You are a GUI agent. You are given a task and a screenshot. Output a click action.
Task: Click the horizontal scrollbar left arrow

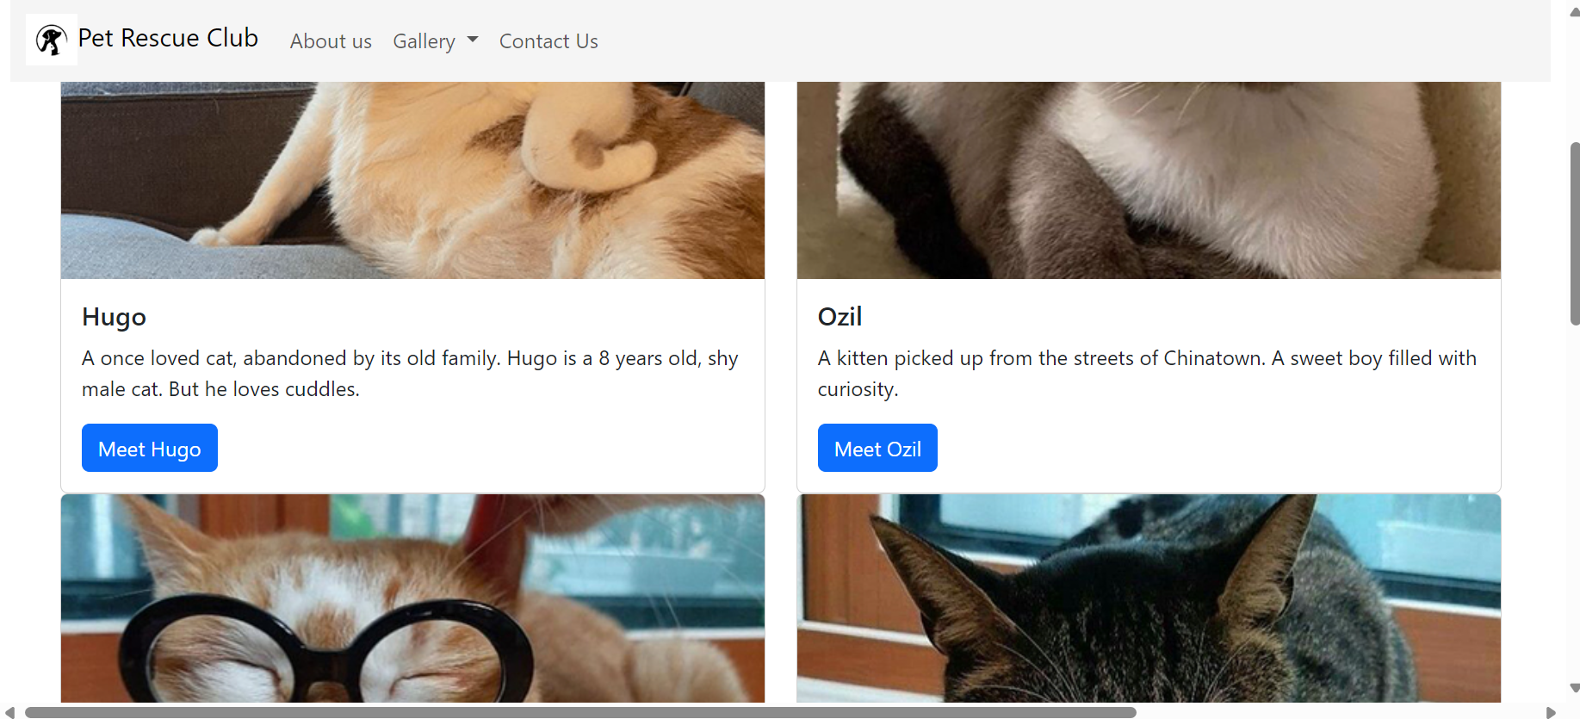click(x=9, y=712)
